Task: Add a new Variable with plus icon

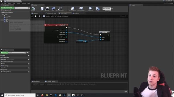Action: pos(29,68)
